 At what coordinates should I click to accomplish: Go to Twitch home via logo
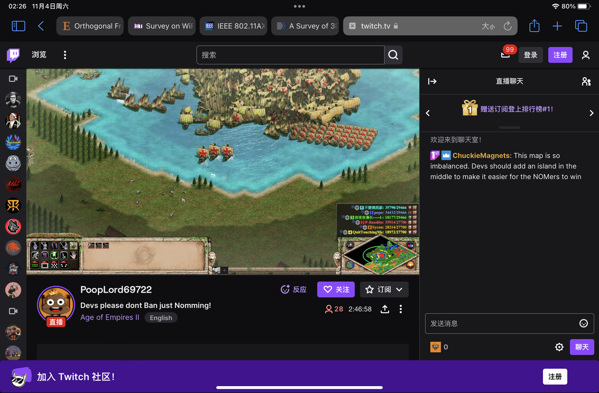pos(13,55)
